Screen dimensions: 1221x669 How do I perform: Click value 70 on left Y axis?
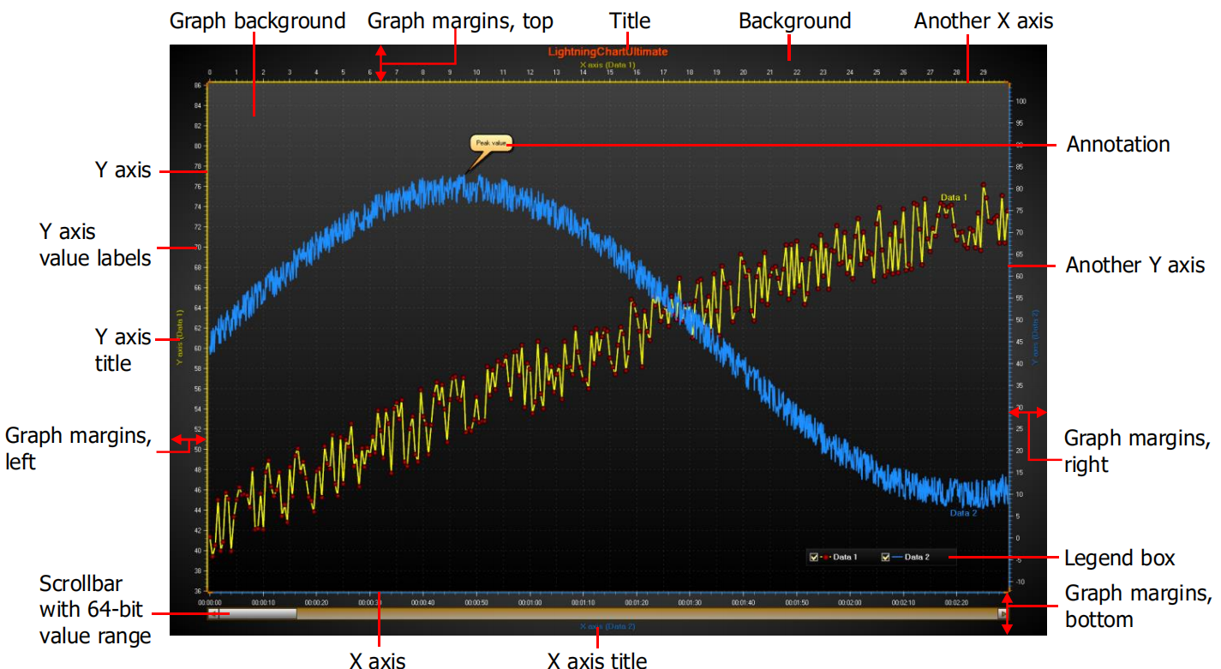tap(197, 248)
